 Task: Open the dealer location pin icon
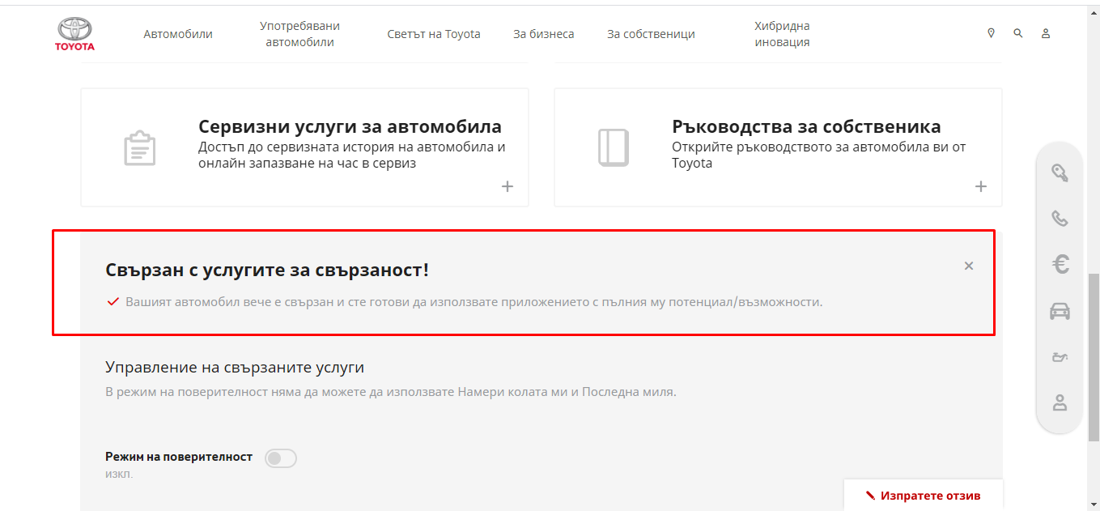coord(990,33)
